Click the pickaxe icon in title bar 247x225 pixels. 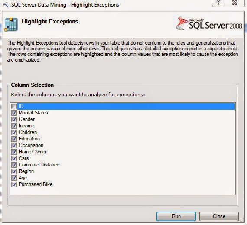(5, 5)
